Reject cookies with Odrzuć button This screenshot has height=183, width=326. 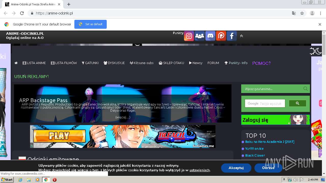[x=268, y=168]
